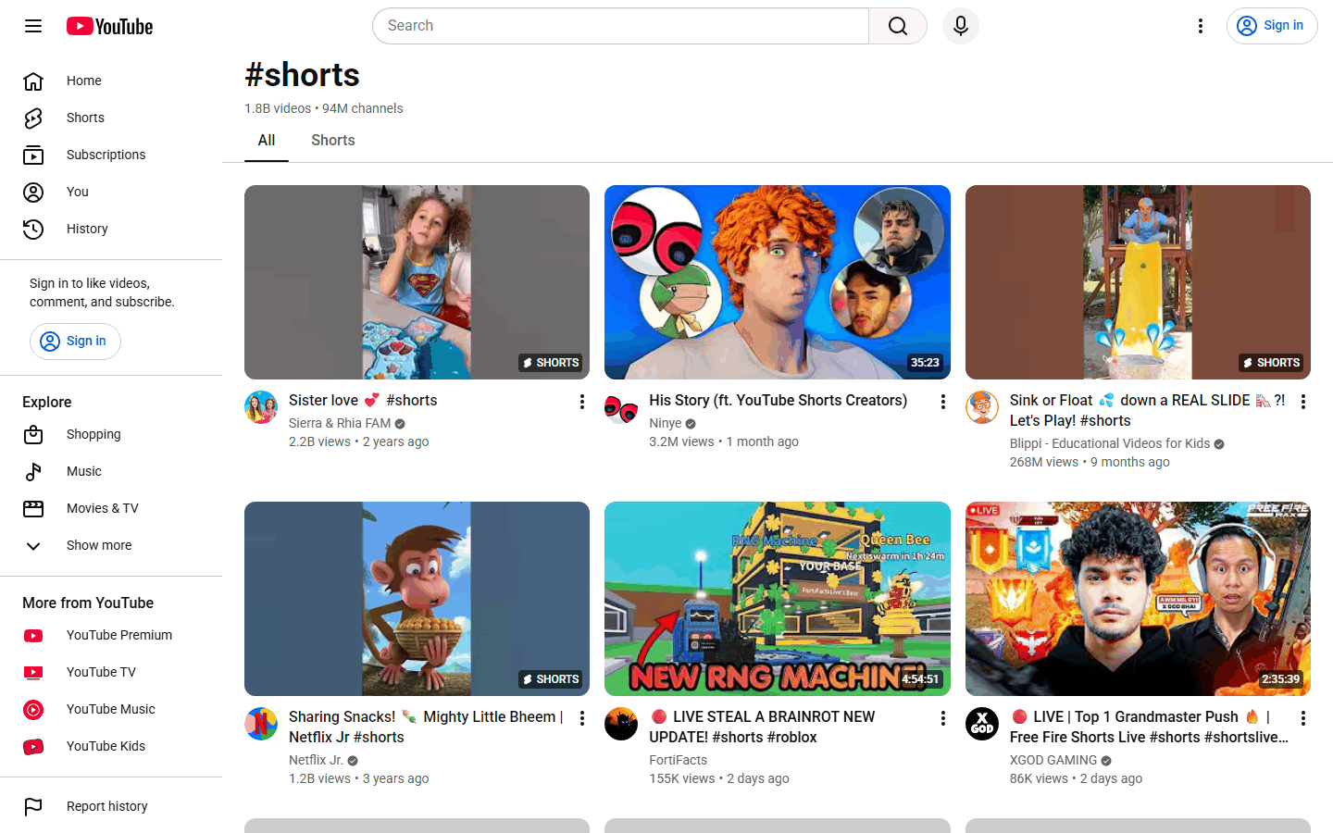
Task: Switch to the Shorts tab
Action: coord(333,141)
